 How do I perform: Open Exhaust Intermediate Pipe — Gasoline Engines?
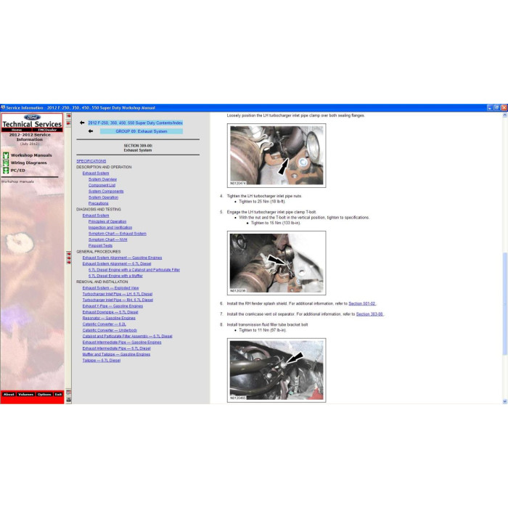point(122,342)
